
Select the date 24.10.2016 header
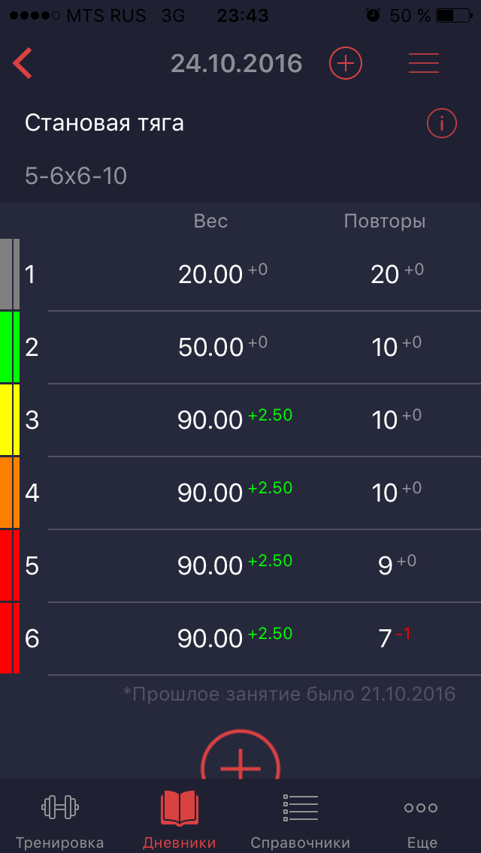[x=236, y=64]
